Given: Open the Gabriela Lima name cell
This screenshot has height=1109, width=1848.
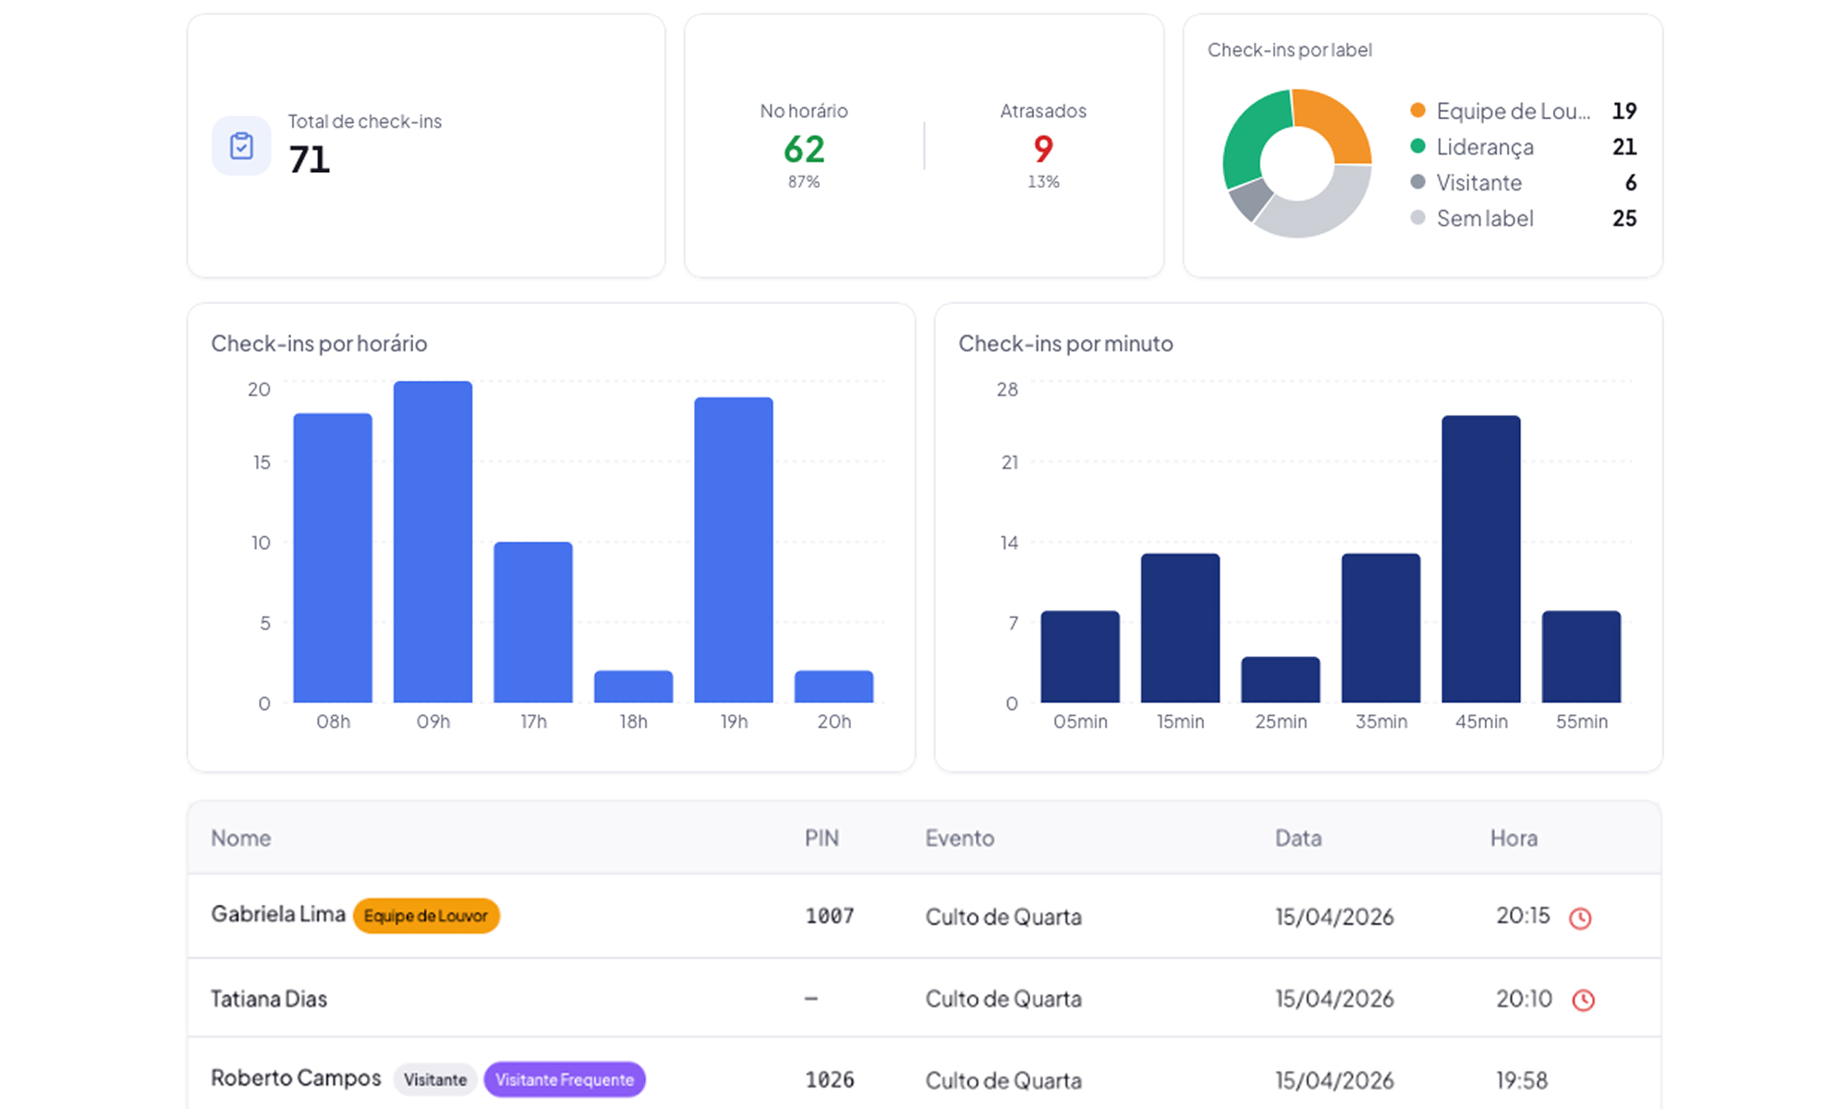Looking at the screenshot, I should click(278, 914).
